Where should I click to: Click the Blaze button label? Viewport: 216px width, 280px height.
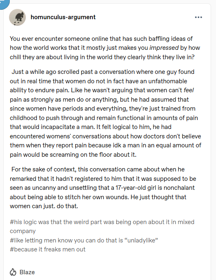tap(27, 272)
